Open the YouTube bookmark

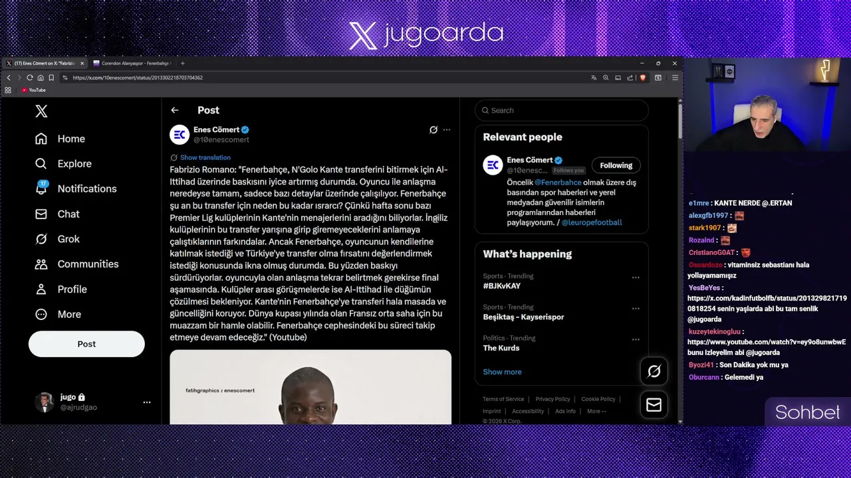(33, 90)
